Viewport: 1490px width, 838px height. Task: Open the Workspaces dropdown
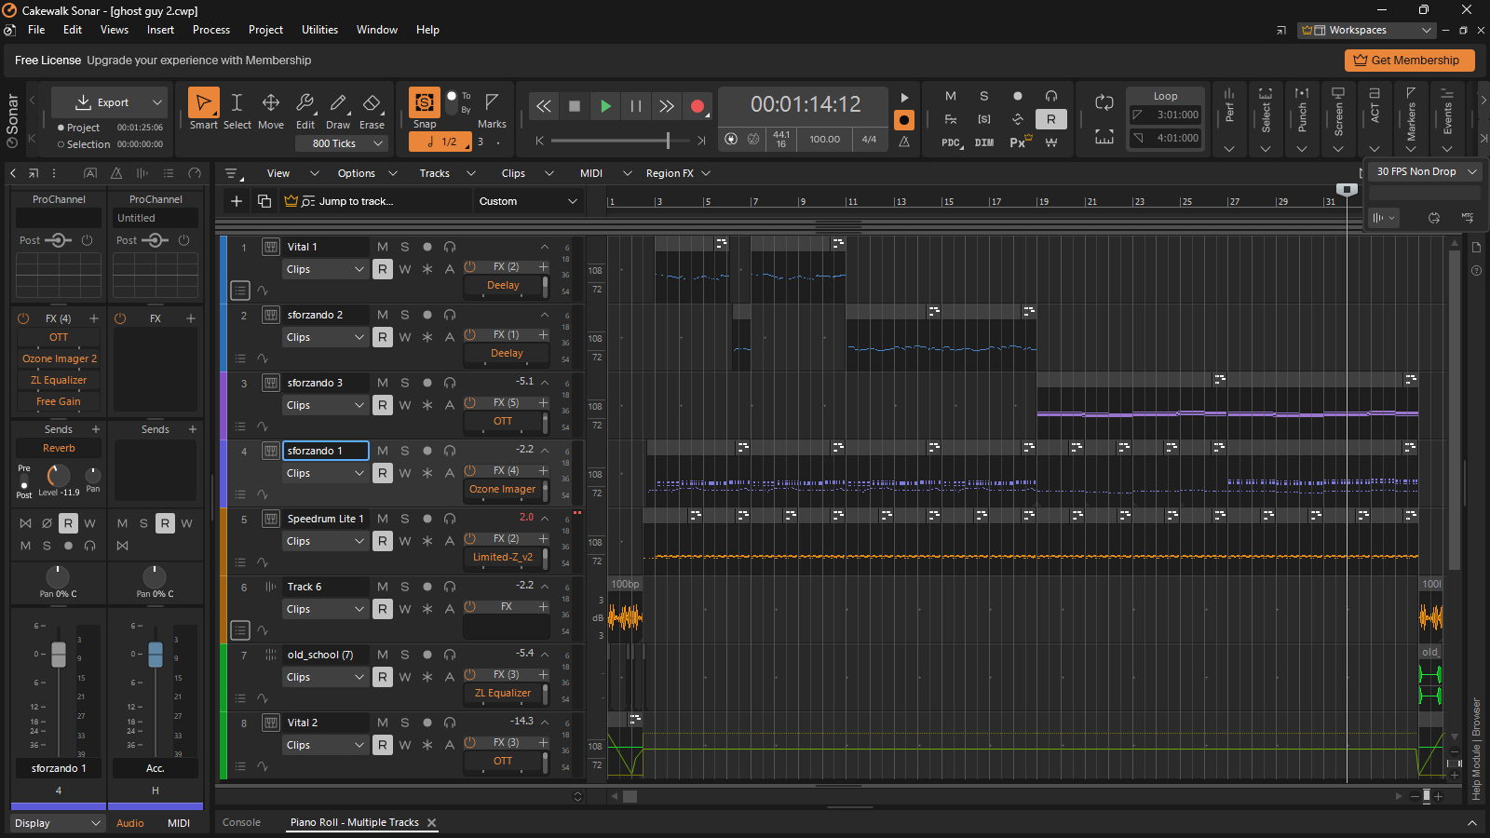[1367, 30]
